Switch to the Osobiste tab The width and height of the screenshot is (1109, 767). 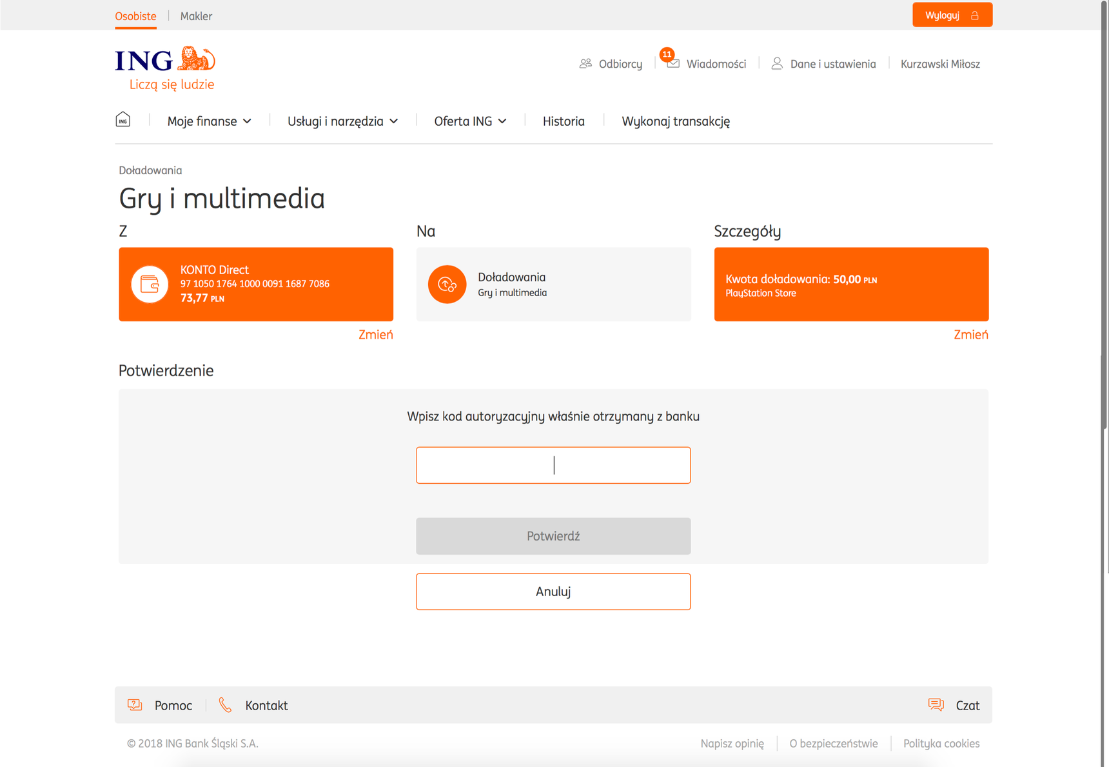135,16
